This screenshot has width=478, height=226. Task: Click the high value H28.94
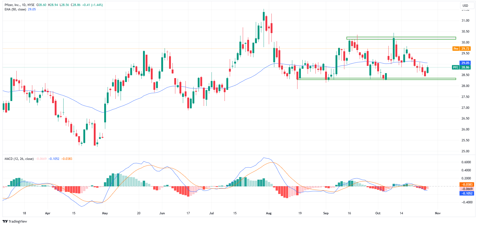[53, 5]
